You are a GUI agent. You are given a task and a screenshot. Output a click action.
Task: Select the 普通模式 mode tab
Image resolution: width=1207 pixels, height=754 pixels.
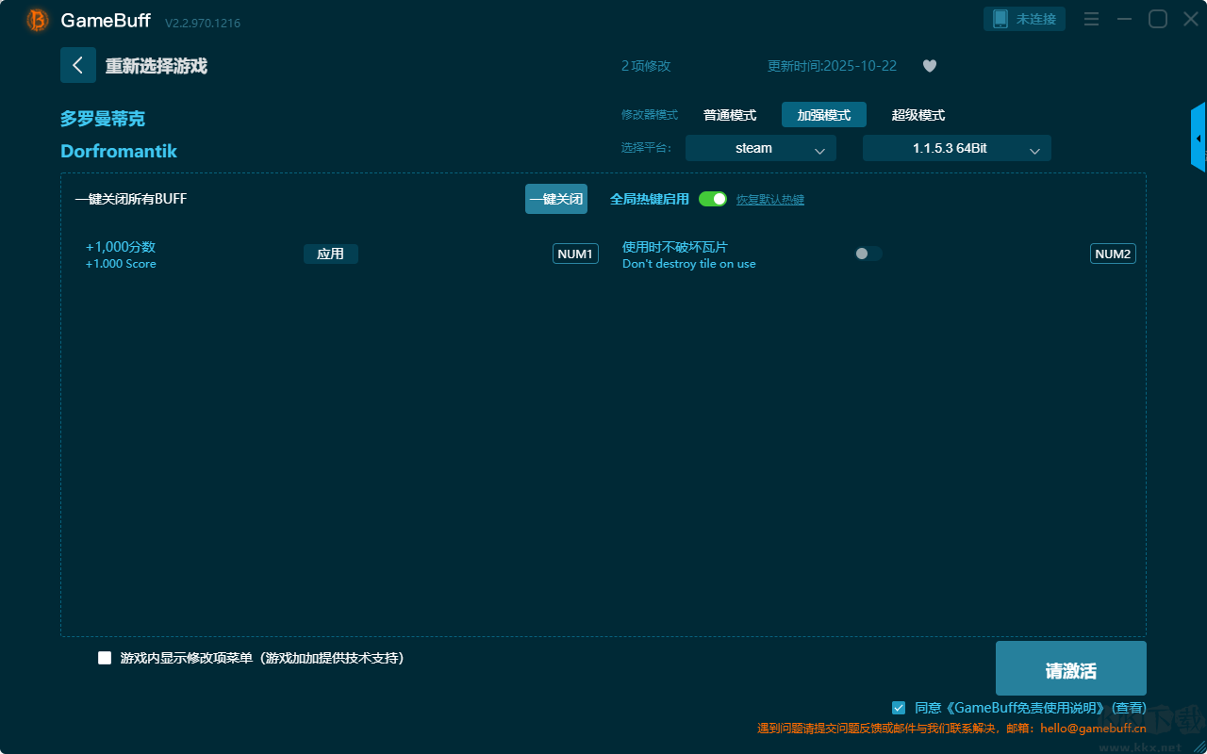[730, 115]
